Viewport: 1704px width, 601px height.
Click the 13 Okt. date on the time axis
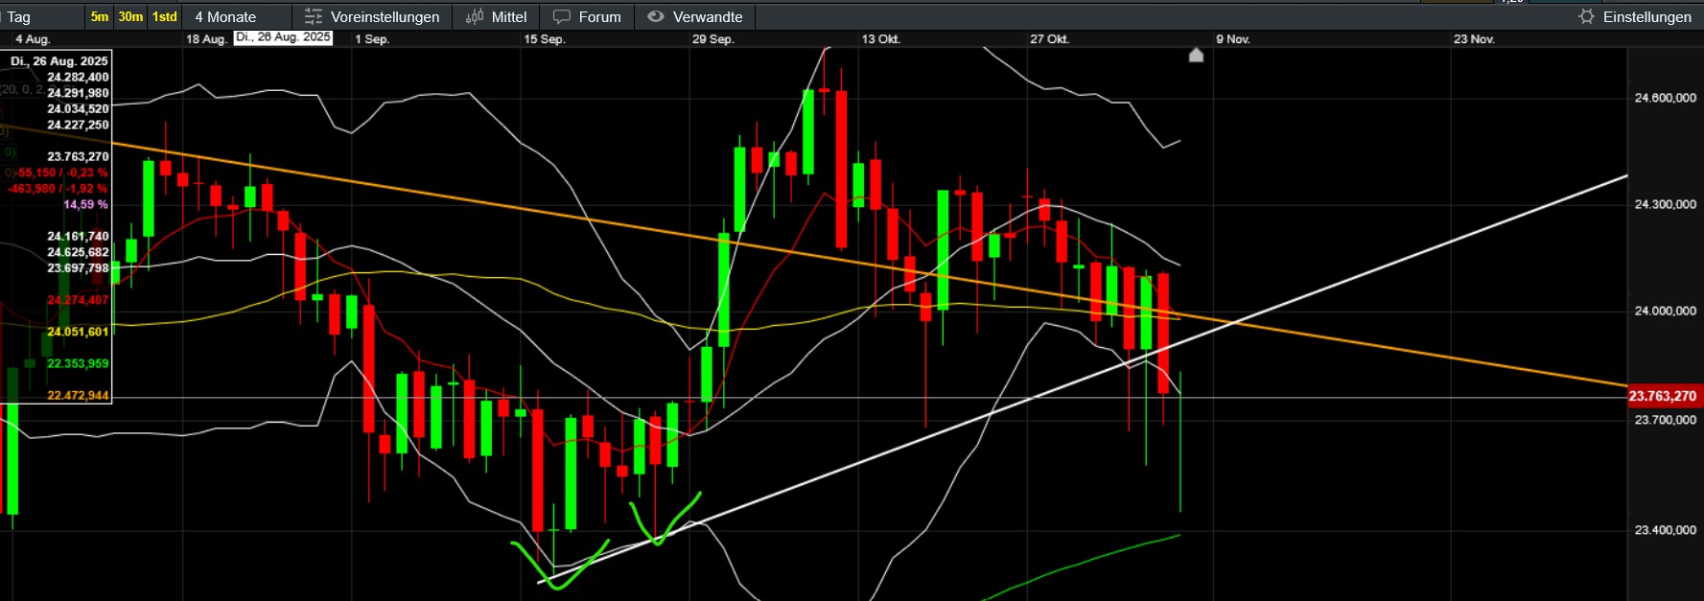tap(880, 39)
